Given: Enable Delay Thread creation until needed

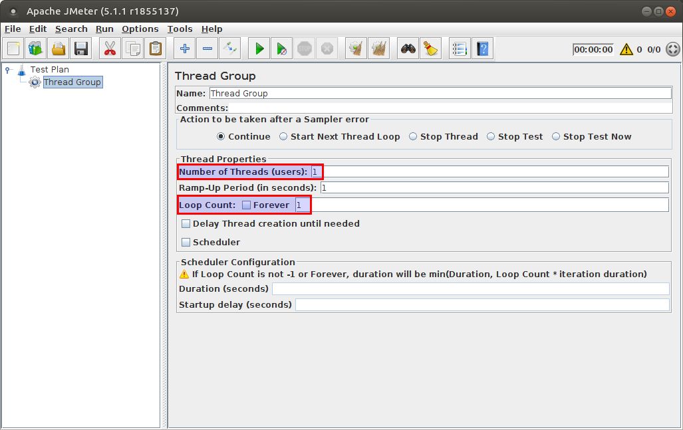Looking at the screenshot, I should (186, 224).
